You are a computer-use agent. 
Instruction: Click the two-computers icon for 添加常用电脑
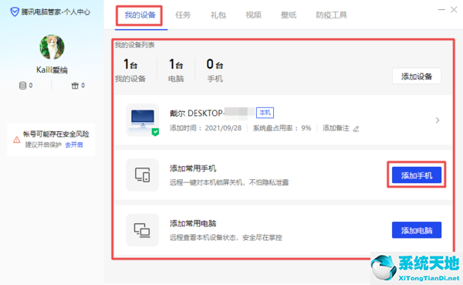pos(143,230)
